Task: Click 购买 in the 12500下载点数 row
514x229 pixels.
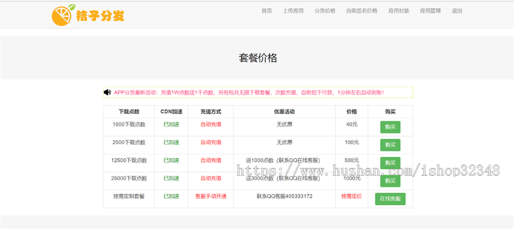Action: pyautogui.click(x=390, y=163)
